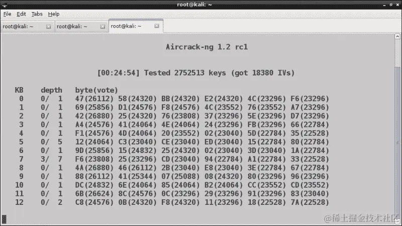
Task: Click value '76(23808)' in KB row 2
Action: [180, 116]
